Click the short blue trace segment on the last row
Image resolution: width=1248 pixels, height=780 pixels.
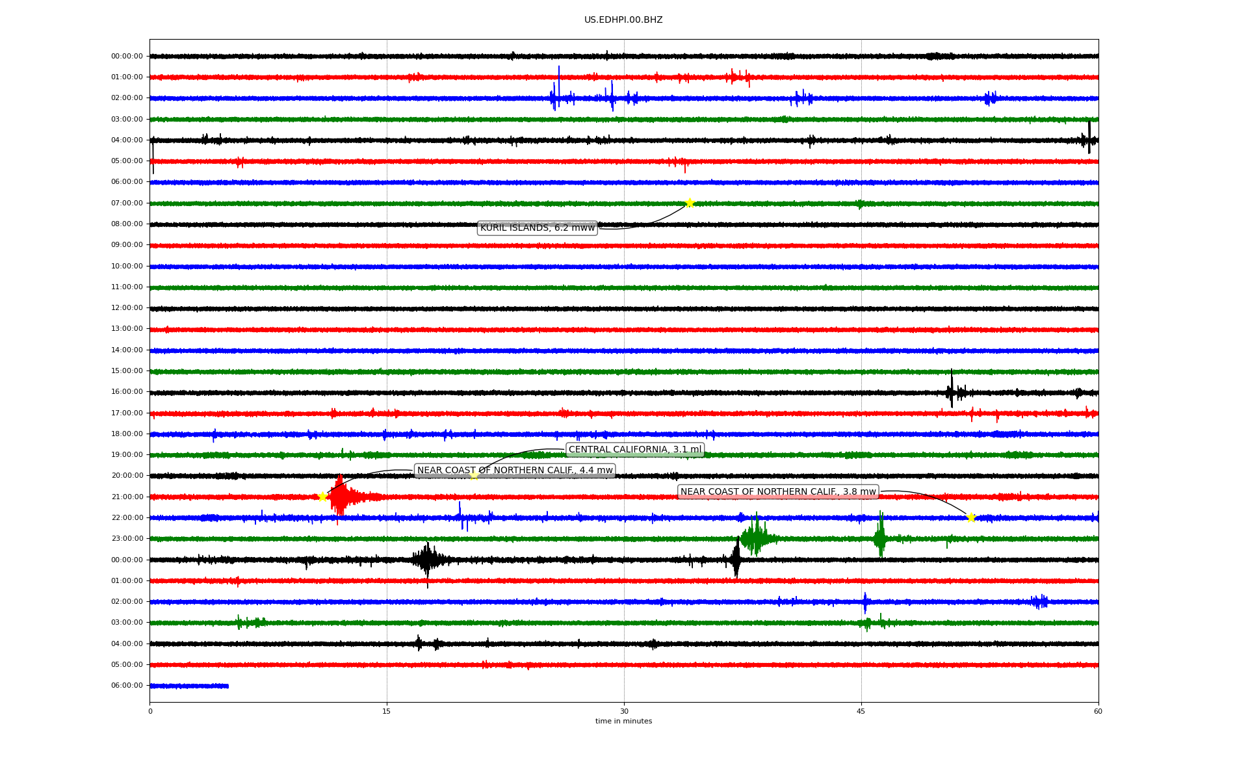[x=188, y=686]
